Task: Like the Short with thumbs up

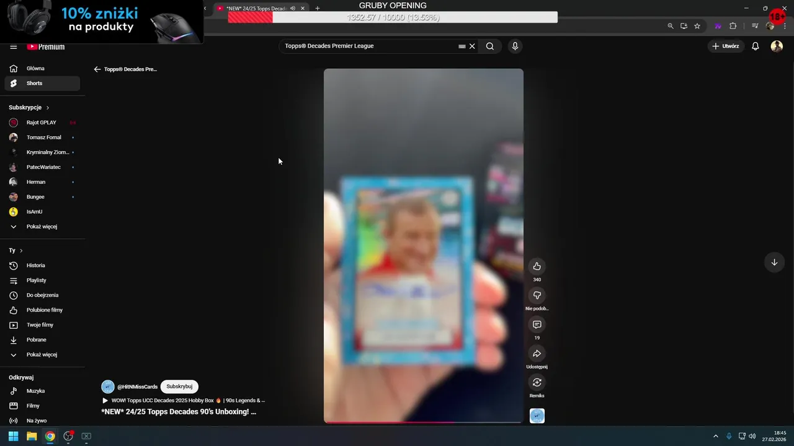Action: [537, 266]
